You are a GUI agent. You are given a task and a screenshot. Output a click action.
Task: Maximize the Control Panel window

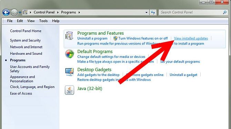pyautogui.click(x=211, y=2)
